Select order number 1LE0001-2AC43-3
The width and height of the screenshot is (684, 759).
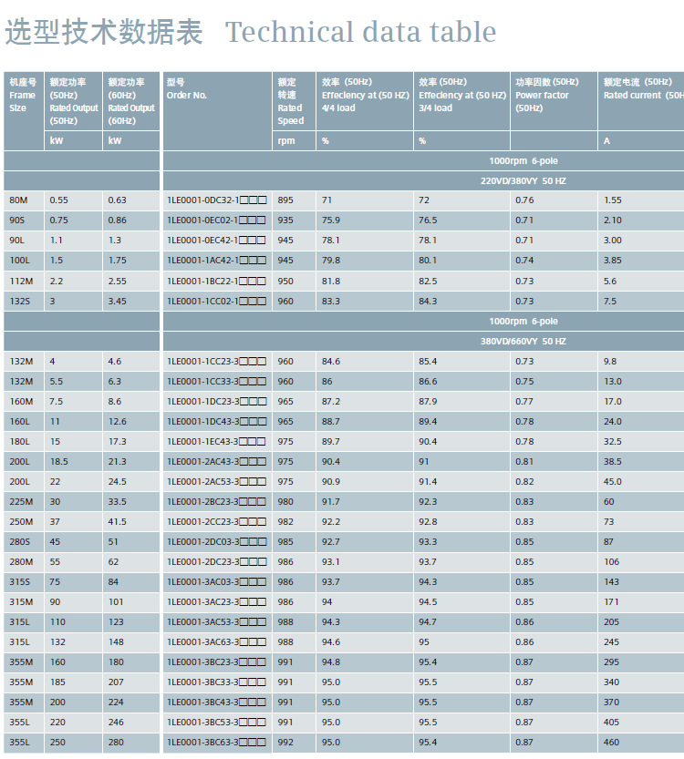pos(217,461)
